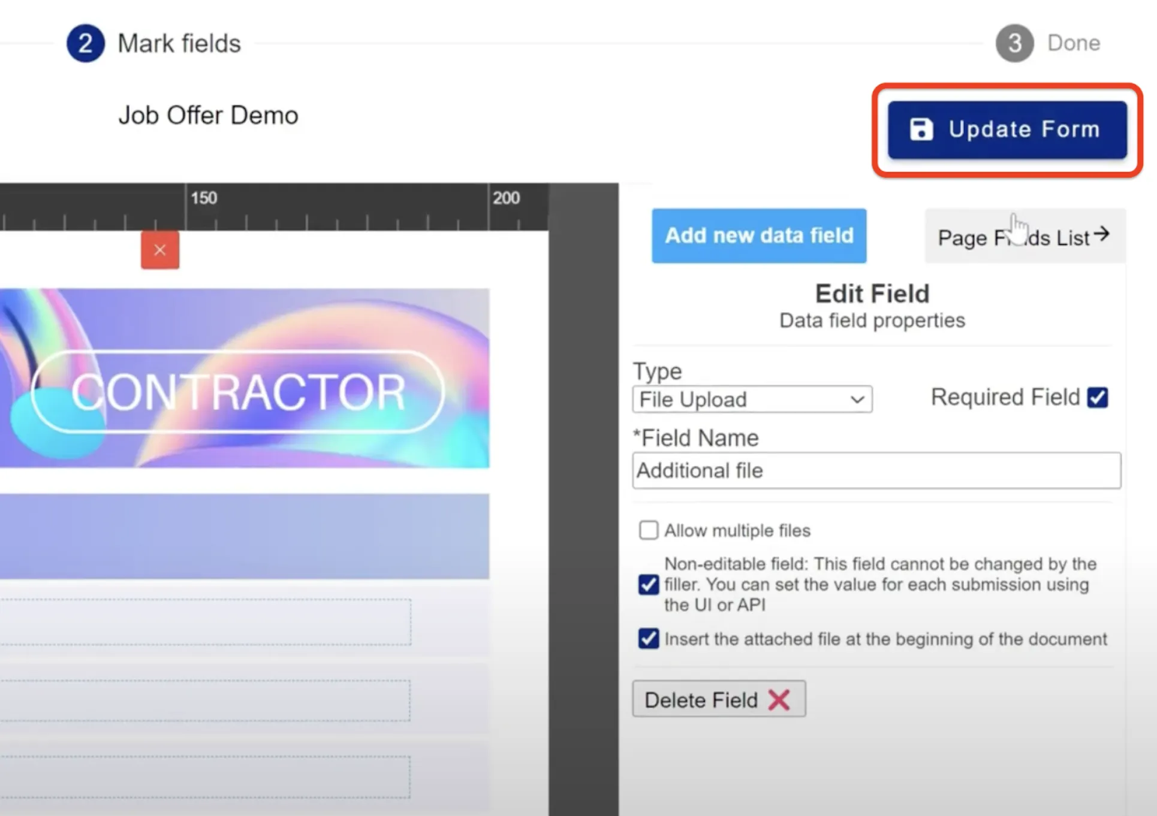Open the Type dropdown showing File Upload
The width and height of the screenshot is (1157, 816).
pos(752,399)
